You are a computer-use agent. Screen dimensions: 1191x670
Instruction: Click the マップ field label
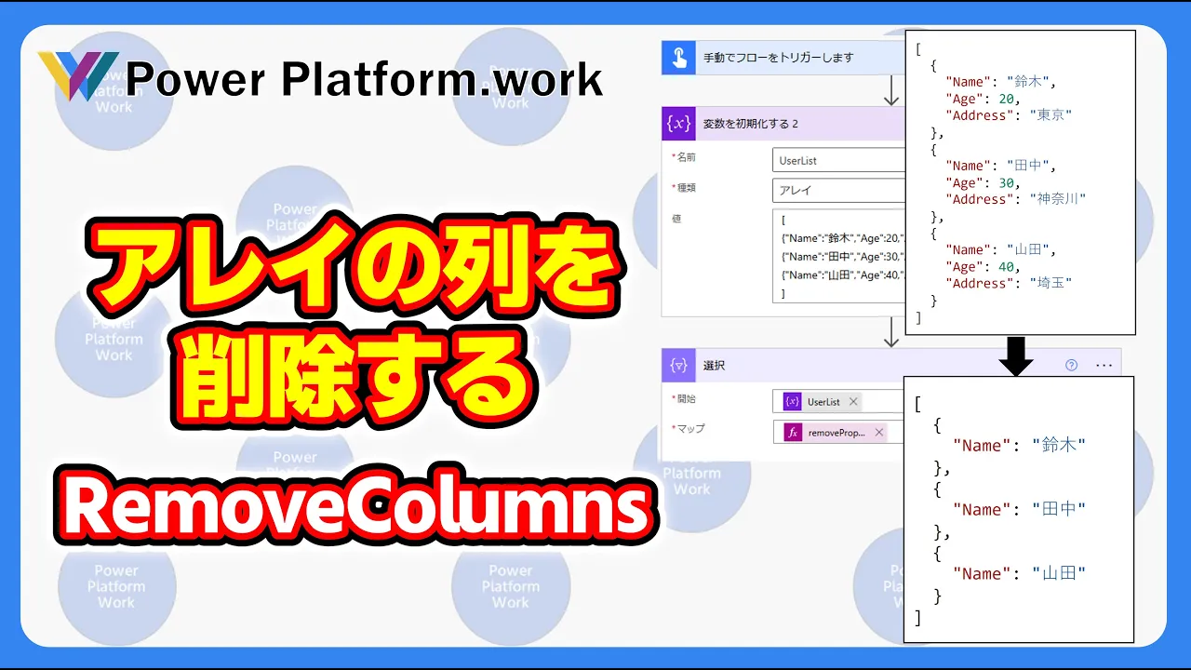[x=689, y=429]
